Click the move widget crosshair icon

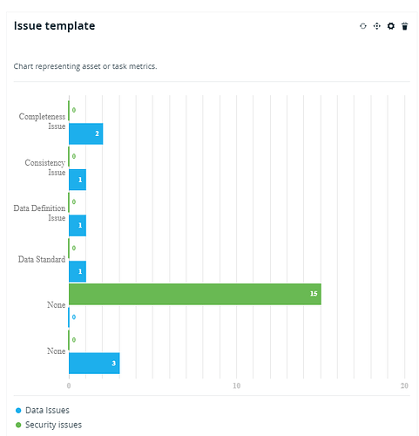(376, 26)
